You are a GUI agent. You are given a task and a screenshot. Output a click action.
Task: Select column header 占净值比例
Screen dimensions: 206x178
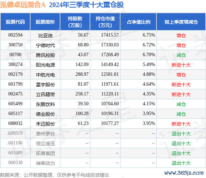(x=138, y=22)
